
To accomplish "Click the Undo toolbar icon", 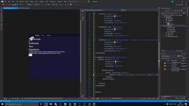I will tap(20, 4).
